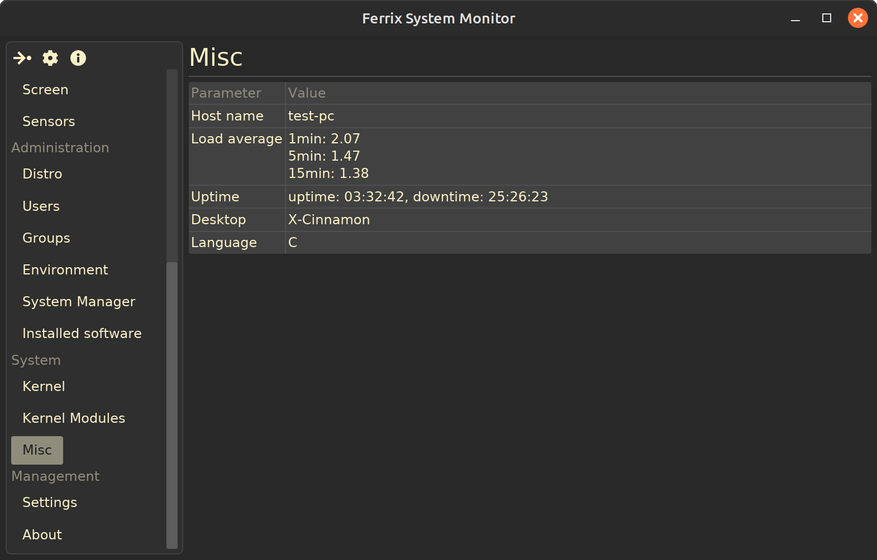The image size is (877, 560).
Task: Click the info circle icon
Action: [x=78, y=58]
